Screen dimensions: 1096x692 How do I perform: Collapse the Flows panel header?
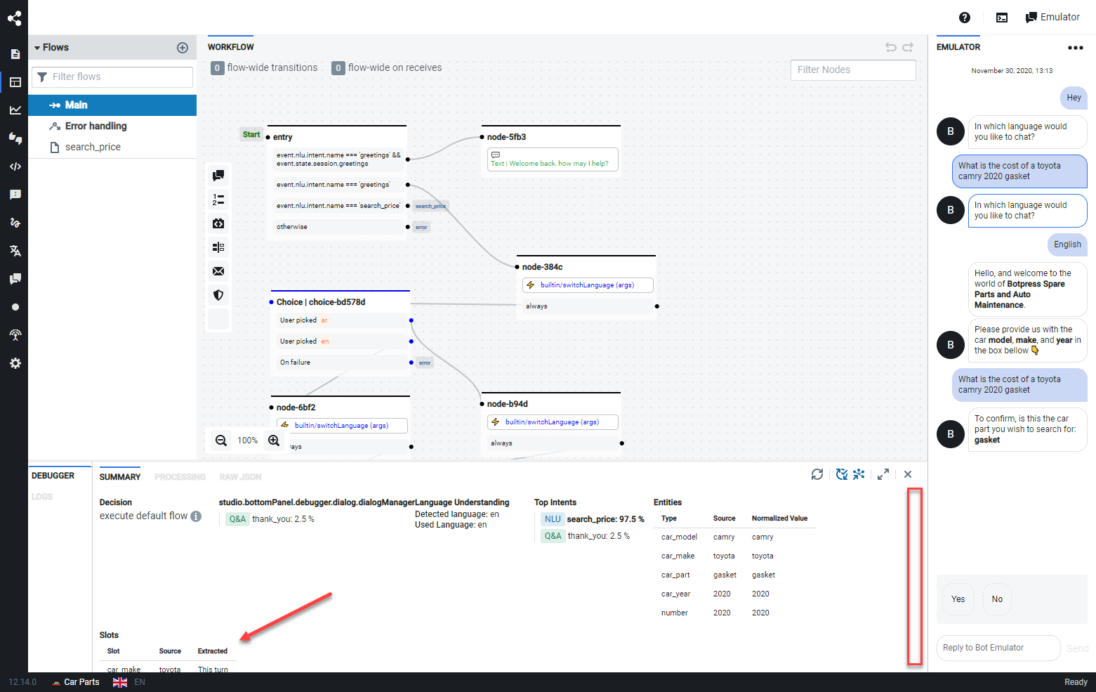pos(39,47)
